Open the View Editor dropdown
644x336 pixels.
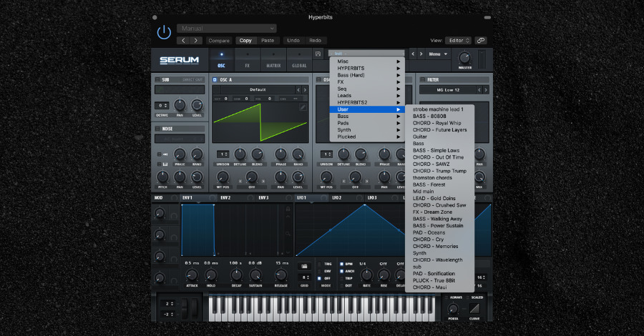(459, 40)
